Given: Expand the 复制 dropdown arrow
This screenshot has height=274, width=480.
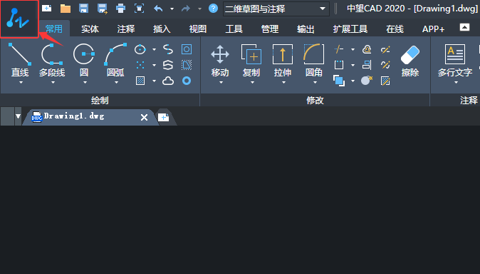Looking at the screenshot, I should [x=252, y=83].
